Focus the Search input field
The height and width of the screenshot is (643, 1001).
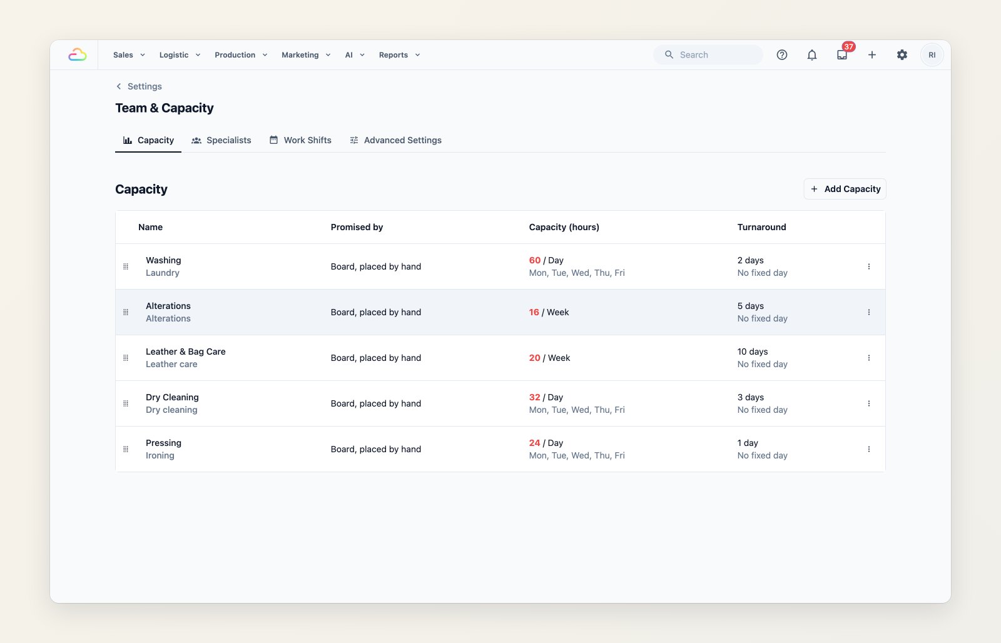click(708, 55)
